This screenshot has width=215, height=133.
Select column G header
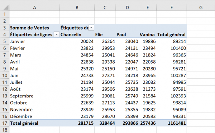point(201,8)
